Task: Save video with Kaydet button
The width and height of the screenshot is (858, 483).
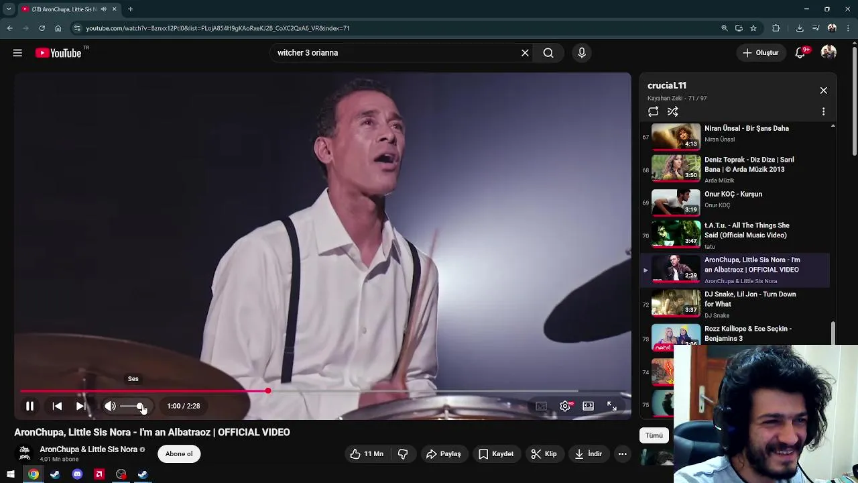Action: click(x=496, y=454)
